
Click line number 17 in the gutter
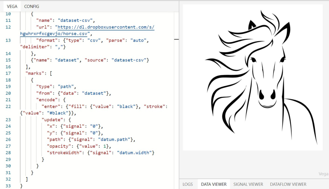point(8,73)
